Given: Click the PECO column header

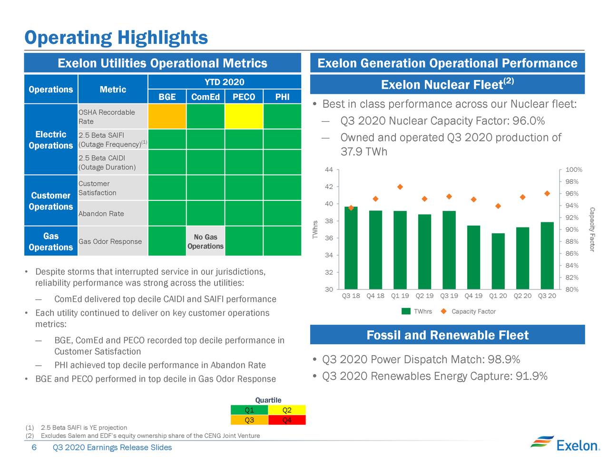Looking at the screenshot, I should pos(244,97).
